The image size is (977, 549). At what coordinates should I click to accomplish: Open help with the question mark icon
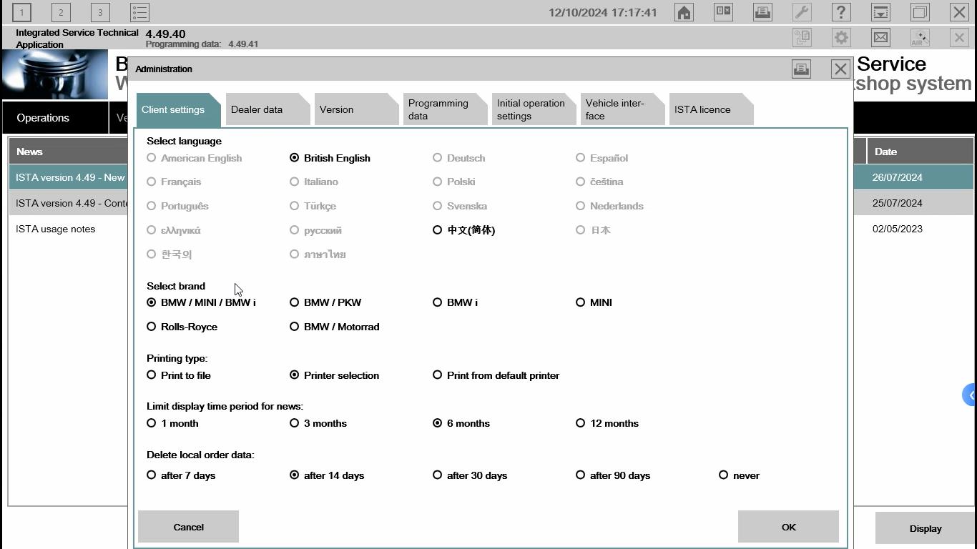click(841, 12)
